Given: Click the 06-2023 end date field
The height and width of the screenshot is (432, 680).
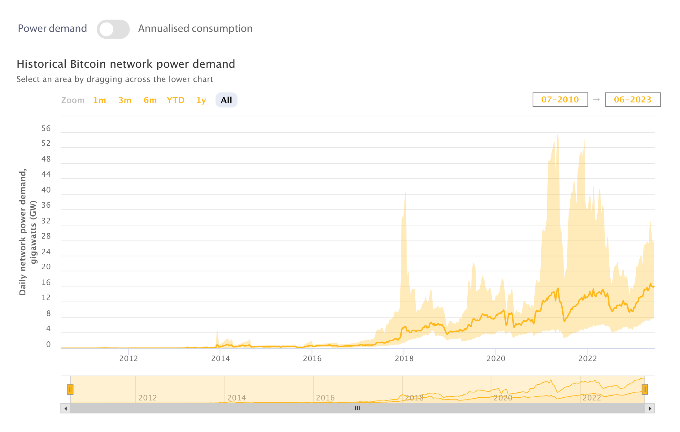Looking at the screenshot, I should 633,100.
